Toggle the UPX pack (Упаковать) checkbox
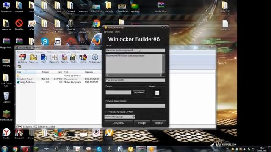The image size is (271, 152). pyautogui.click(x=105, y=112)
